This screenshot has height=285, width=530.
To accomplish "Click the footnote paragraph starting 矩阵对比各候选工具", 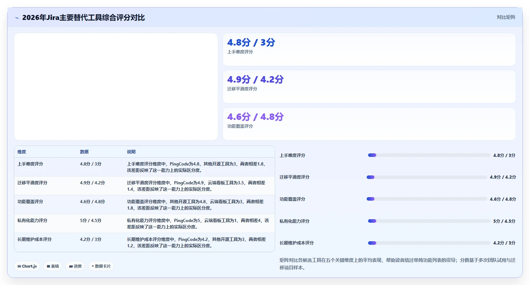I will pyautogui.click(x=398, y=264).
